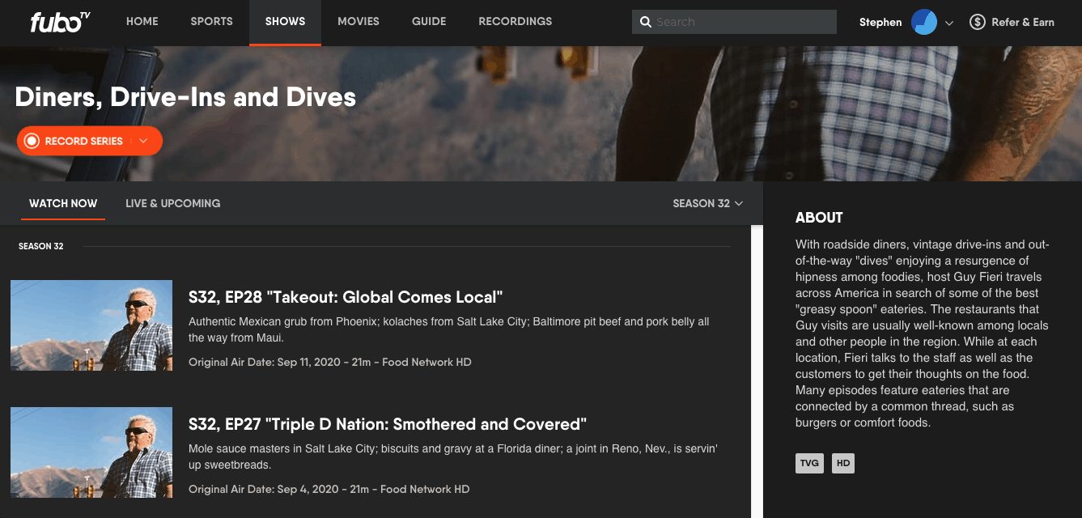Play the EP27 episode thumbnail
The width and height of the screenshot is (1082, 518).
pyautogui.click(x=91, y=452)
